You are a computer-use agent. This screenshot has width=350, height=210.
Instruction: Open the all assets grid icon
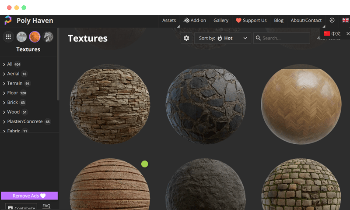(8, 37)
